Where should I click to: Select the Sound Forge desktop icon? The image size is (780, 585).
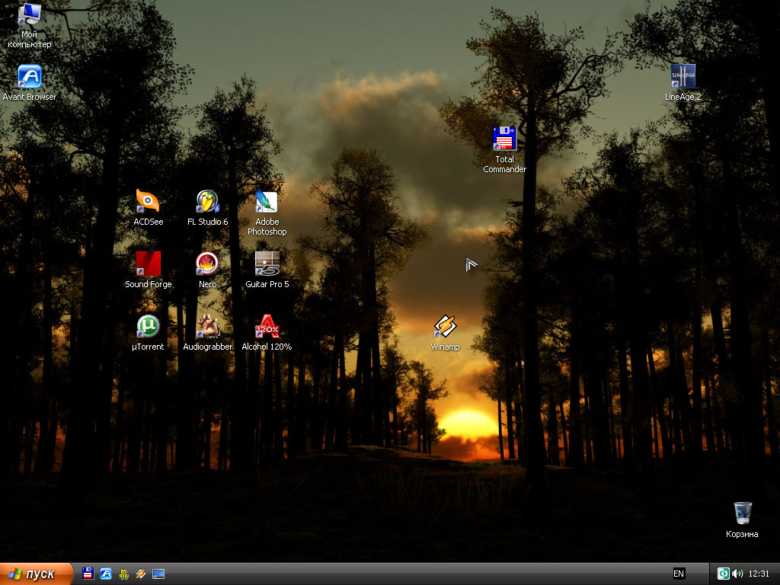click(x=148, y=264)
